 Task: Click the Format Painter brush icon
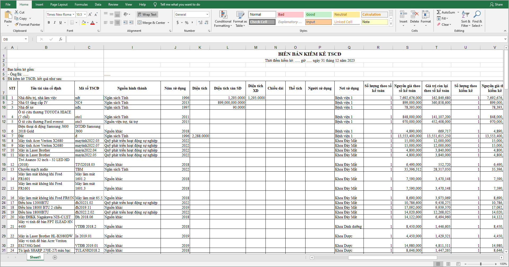coord(17,24)
